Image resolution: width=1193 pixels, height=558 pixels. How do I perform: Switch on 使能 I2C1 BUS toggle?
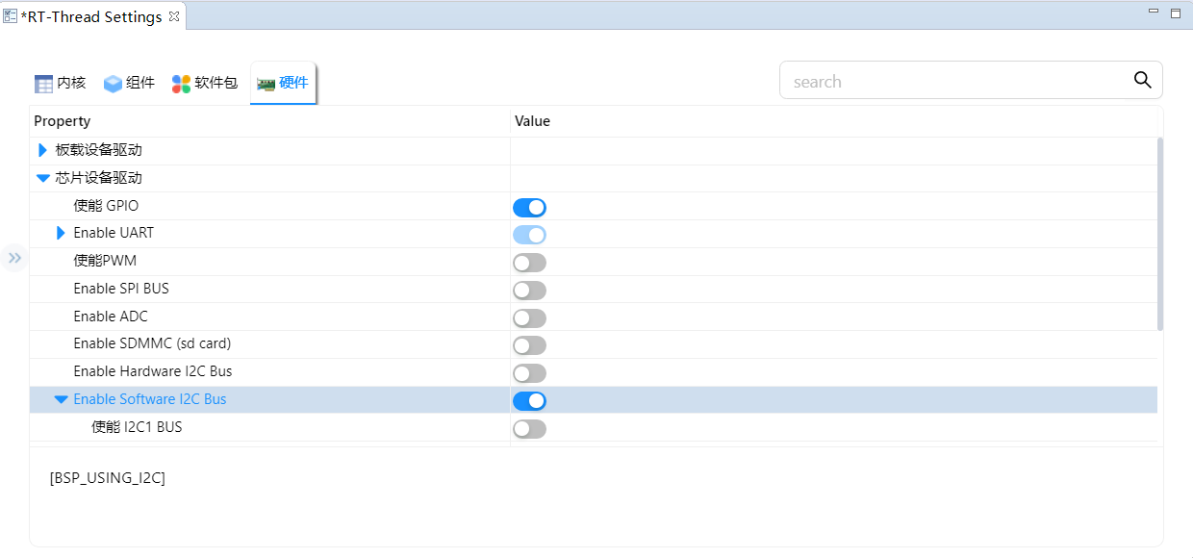coord(529,429)
